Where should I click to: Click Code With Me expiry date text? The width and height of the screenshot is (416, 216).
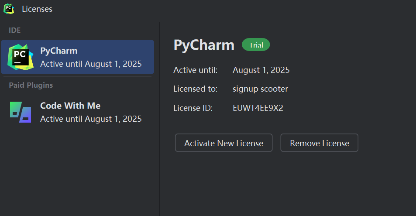[91, 119]
